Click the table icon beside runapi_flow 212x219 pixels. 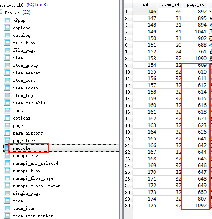[x=7, y=171]
